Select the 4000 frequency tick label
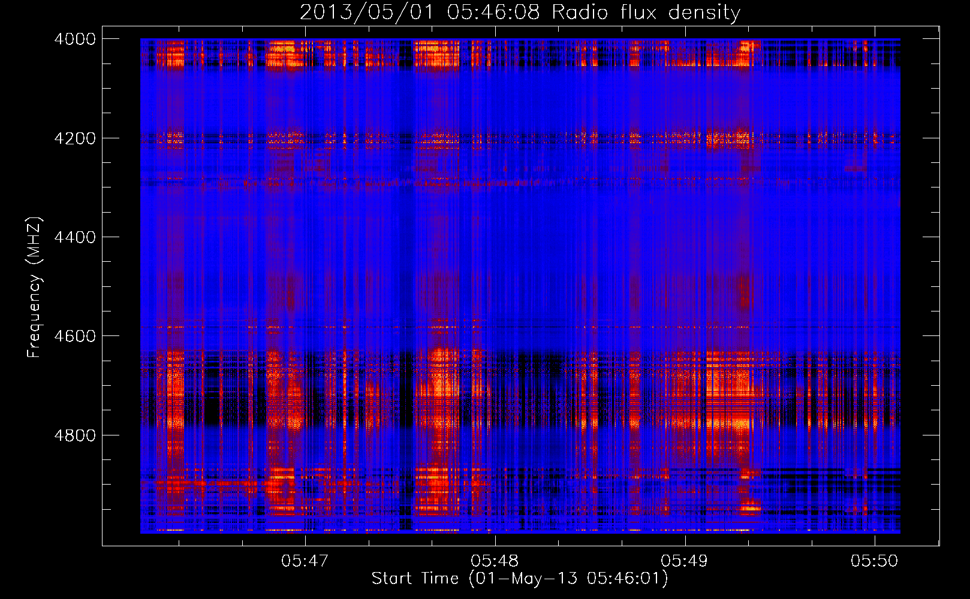This screenshot has height=599, width=970. 75,39
